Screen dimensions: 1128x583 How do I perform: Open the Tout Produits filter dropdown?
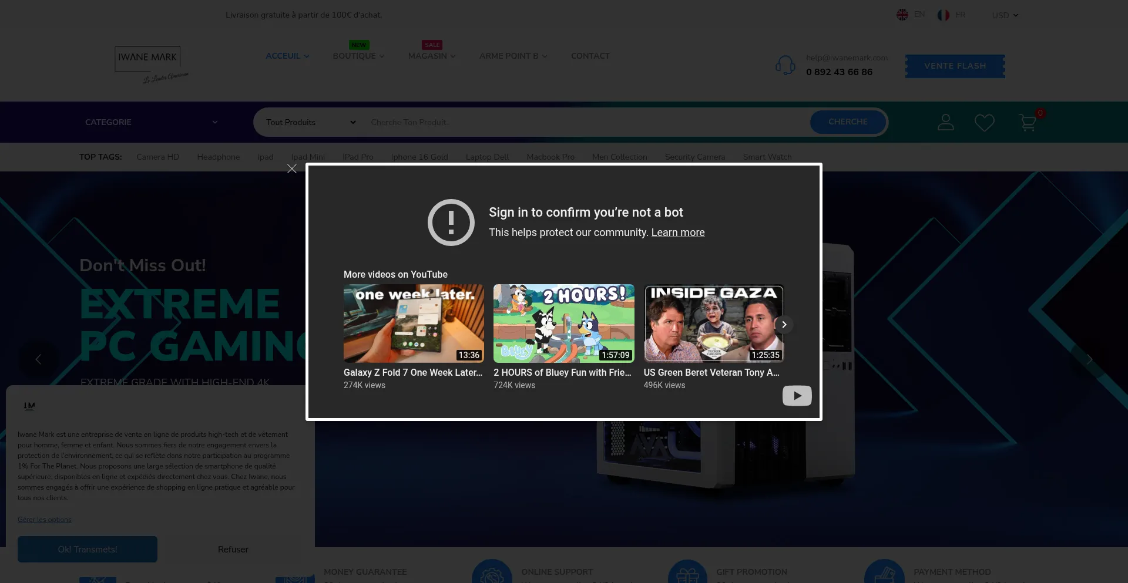coord(311,122)
